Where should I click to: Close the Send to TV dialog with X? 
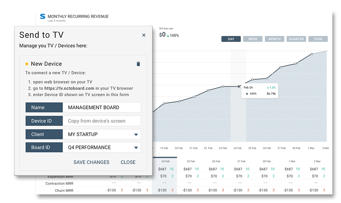(144, 35)
